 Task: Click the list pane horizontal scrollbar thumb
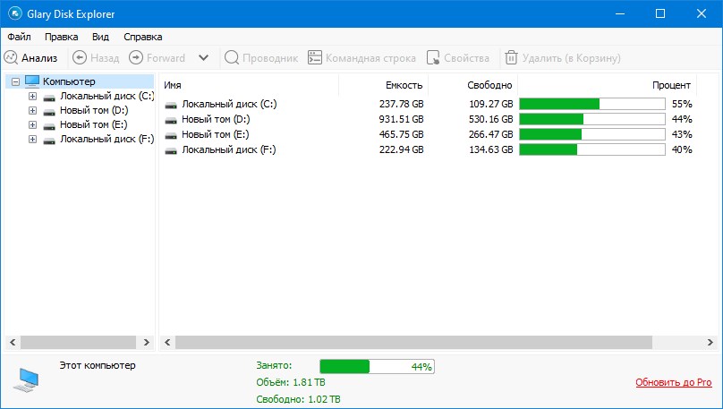click(x=413, y=342)
